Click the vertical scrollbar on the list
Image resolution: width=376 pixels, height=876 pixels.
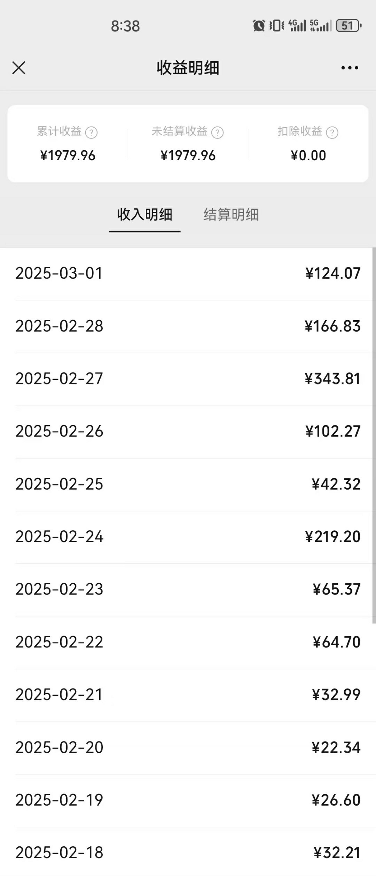coord(374,436)
